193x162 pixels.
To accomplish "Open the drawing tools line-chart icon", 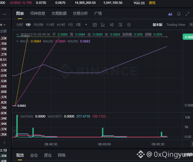I will pos(103,25).
